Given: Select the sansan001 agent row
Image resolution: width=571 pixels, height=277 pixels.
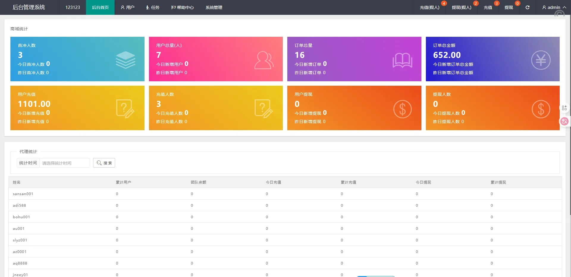Looking at the screenshot, I should (x=23, y=194).
